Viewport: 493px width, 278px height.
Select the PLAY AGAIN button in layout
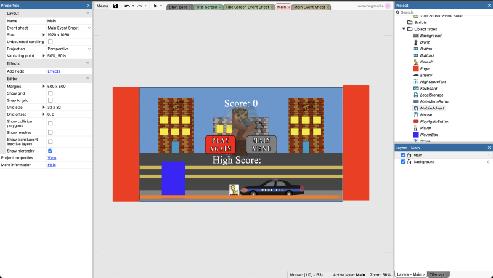point(221,145)
